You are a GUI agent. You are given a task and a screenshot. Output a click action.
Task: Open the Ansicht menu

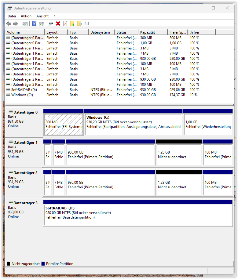tap(42, 16)
